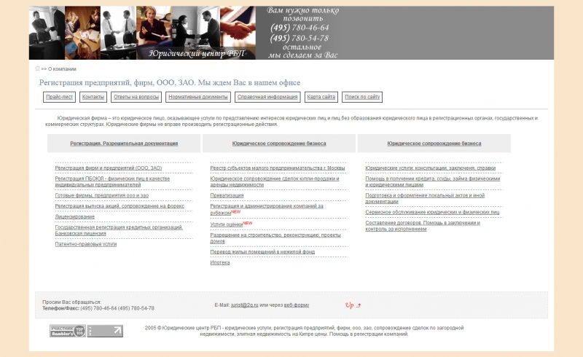583x357 pixels.
Task: Open 'Регистрация и администрирование компаний за рубежом'
Action: (x=267, y=209)
